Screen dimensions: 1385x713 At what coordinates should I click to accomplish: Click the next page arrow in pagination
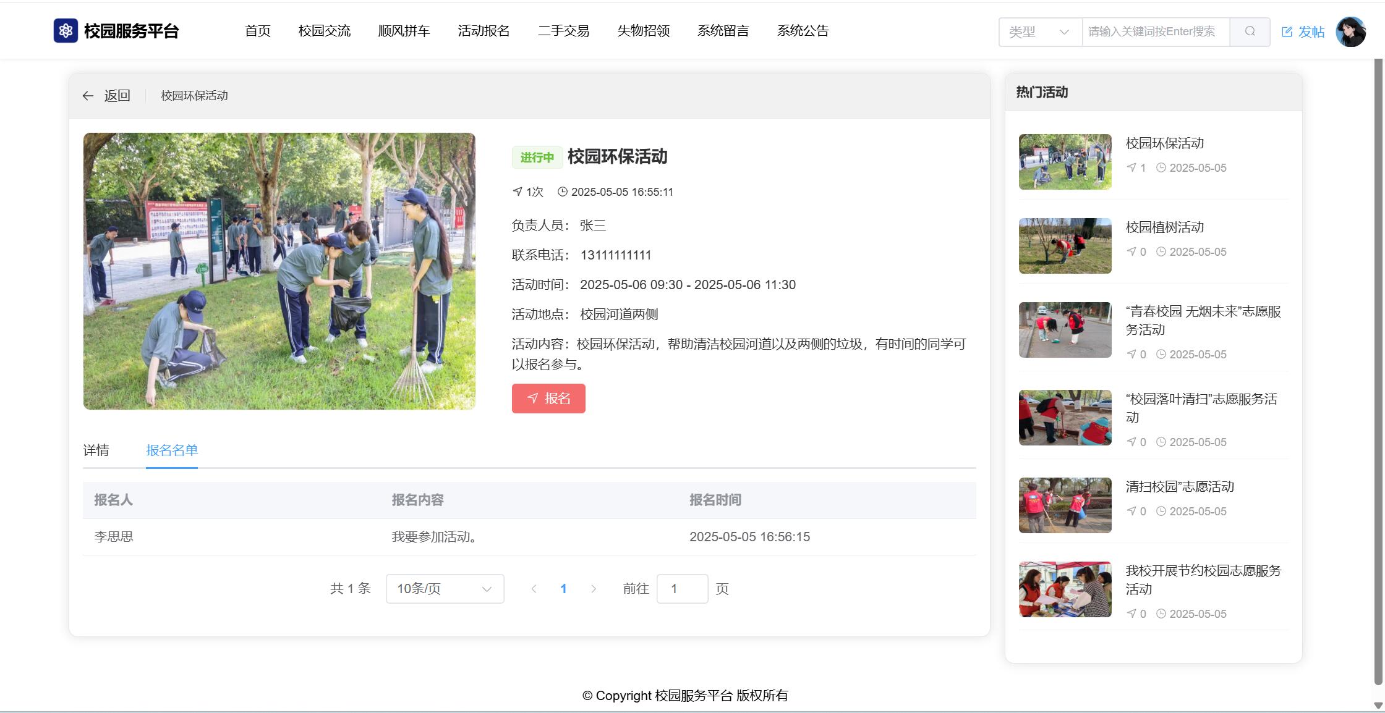[593, 589]
